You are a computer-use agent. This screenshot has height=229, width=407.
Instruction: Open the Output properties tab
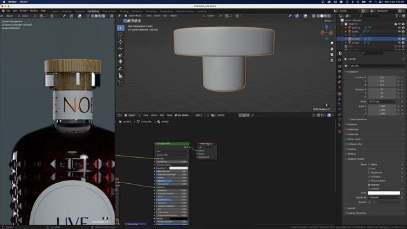click(340, 72)
